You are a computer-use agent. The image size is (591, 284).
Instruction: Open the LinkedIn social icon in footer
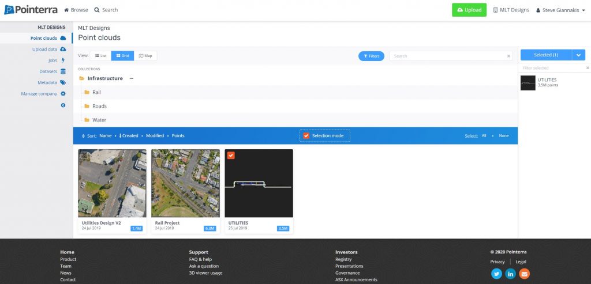pyautogui.click(x=510, y=274)
